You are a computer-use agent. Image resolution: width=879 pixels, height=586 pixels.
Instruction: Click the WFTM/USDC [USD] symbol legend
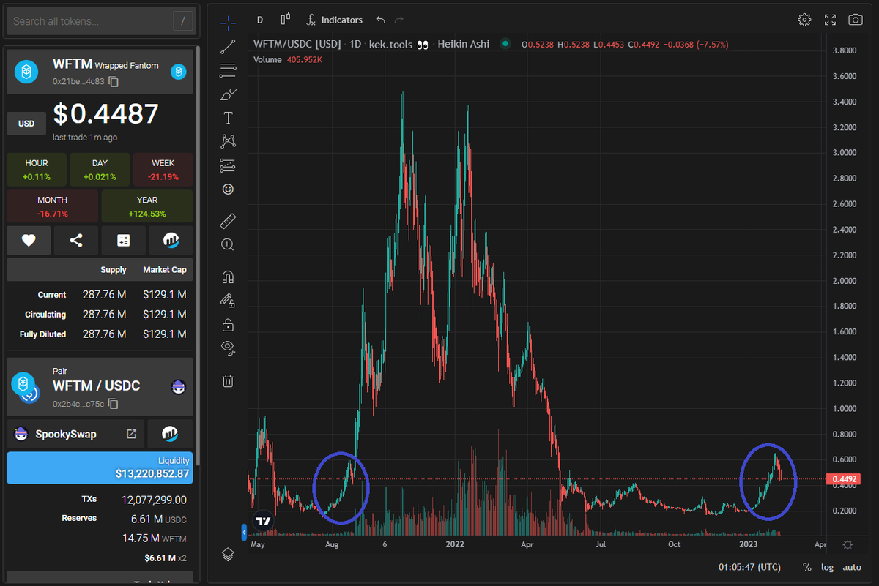tap(297, 44)
